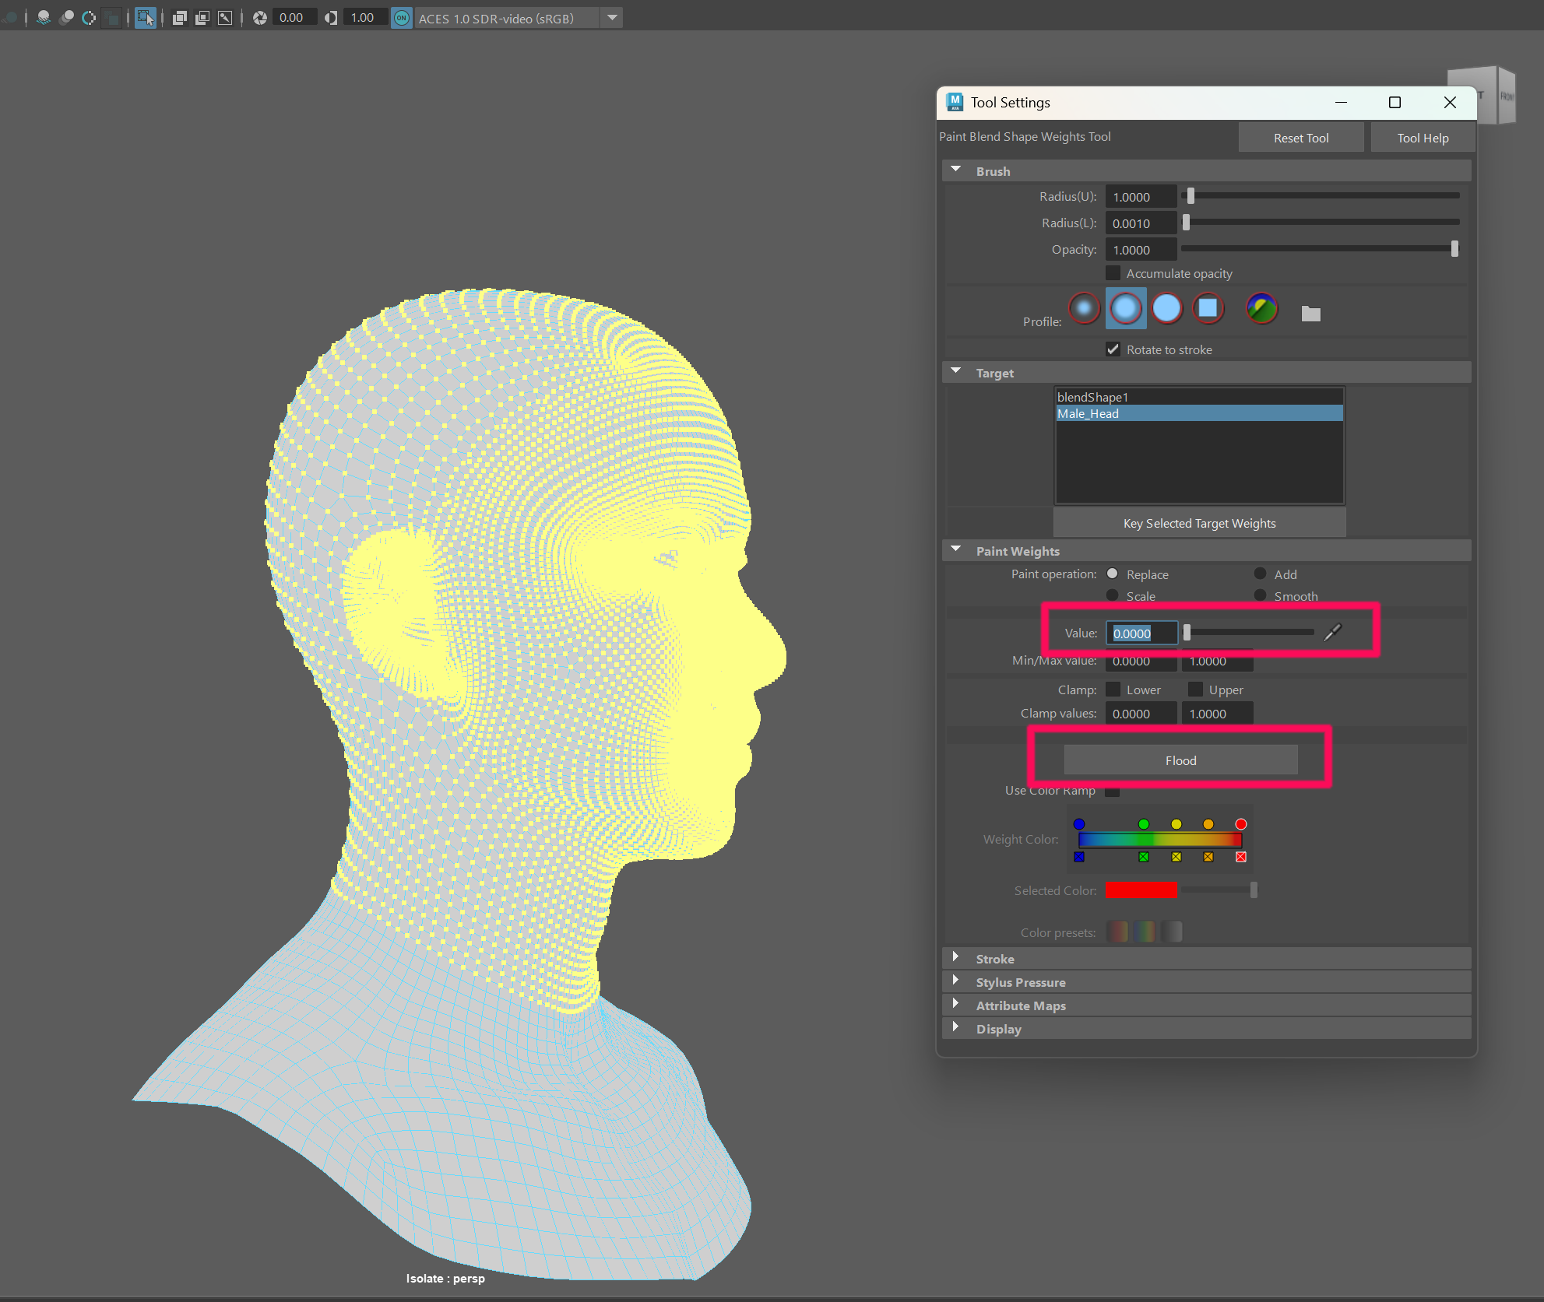1544x1302 pixels.
Task: Open the ACES view transform dropdown
Action: click(613, 18)
